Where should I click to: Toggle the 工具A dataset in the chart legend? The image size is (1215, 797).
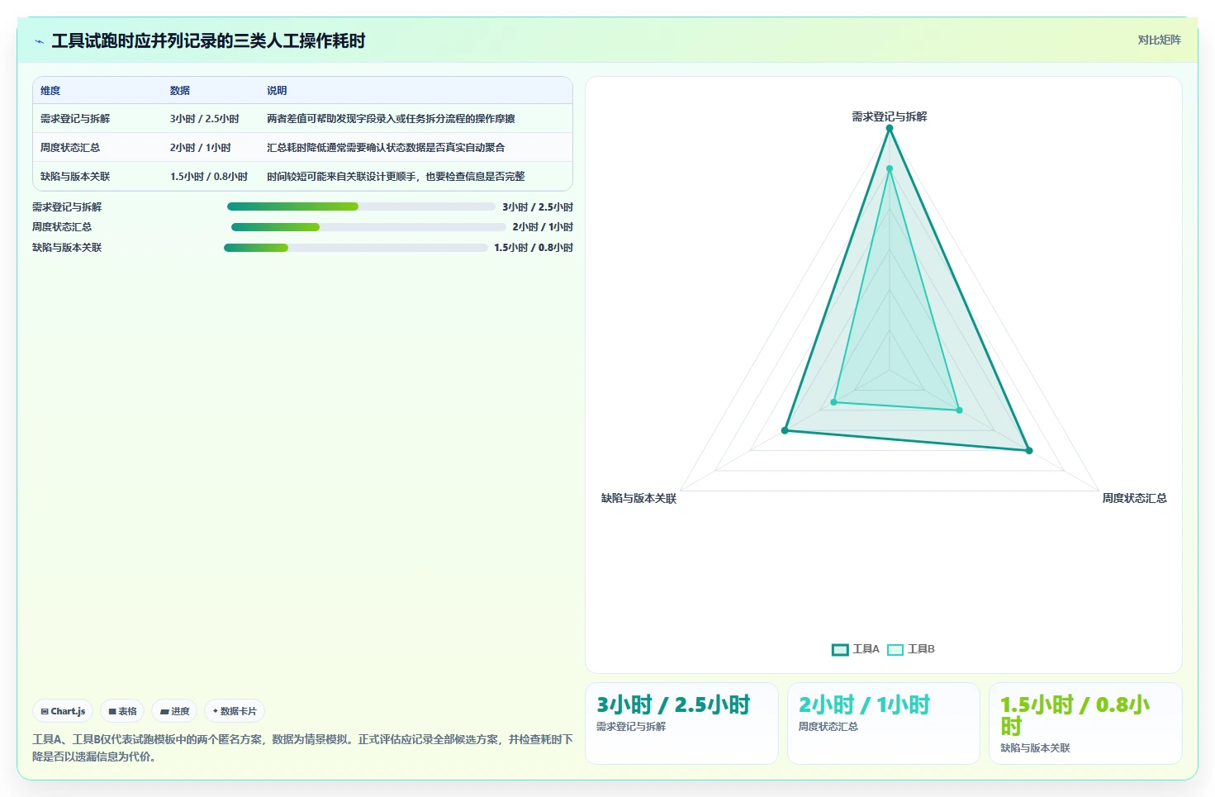point(855,649)
